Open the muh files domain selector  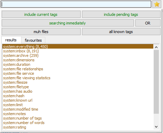(x=41, y=32)
